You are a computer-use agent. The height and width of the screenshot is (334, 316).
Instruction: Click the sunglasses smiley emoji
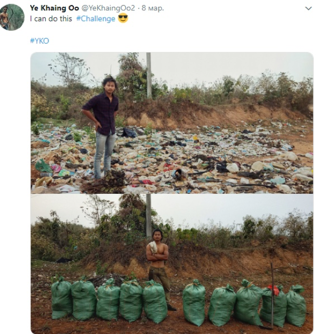point(123,18)
